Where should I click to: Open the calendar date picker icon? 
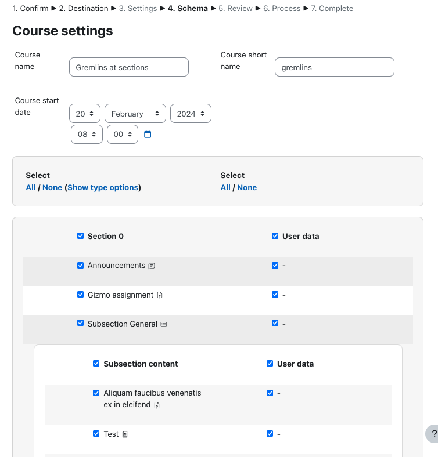148,134
